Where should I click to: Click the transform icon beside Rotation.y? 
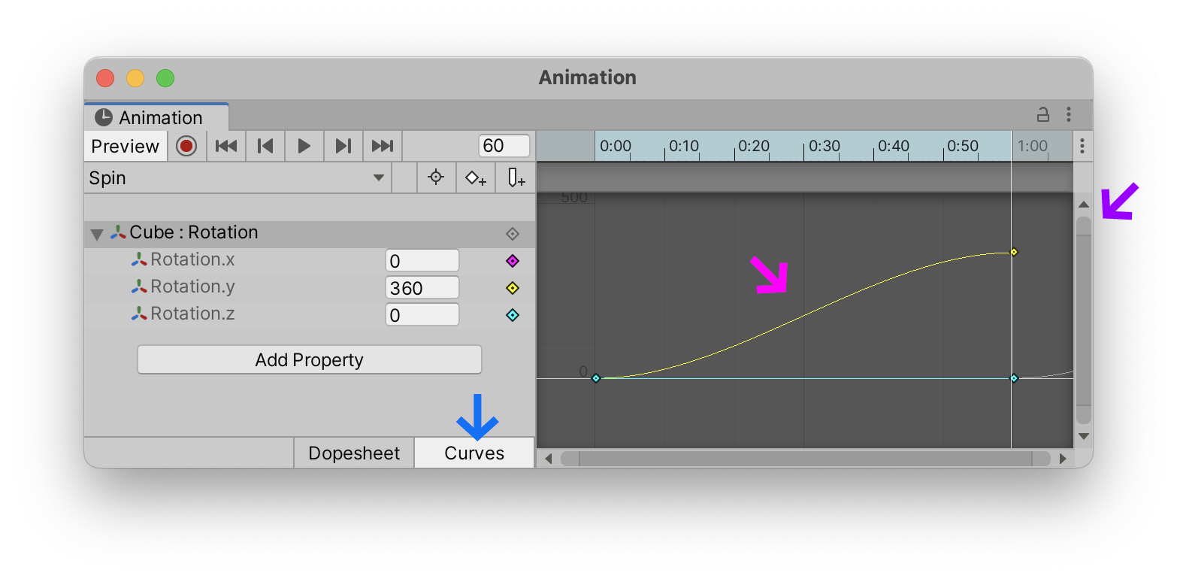(x=141, y=286)
